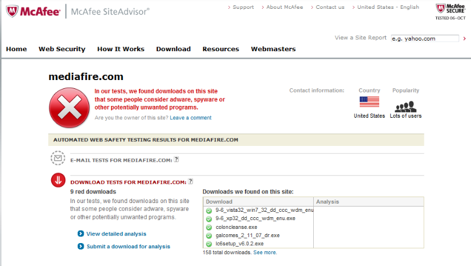This screenshot has height=266, width=471.
Task: Click the e-mail tests envelope icon
Action: pyautogui.click(x=58, y=159)
